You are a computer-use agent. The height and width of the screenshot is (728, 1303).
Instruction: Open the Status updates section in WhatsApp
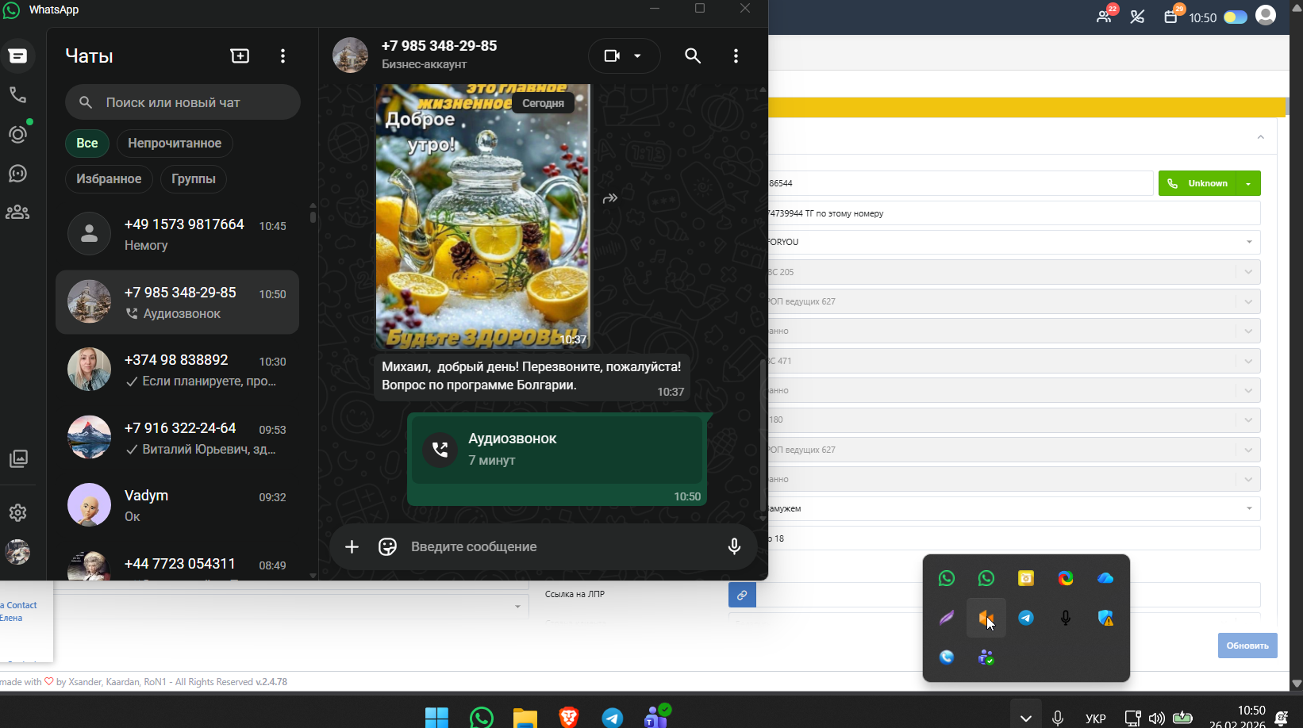17,134
